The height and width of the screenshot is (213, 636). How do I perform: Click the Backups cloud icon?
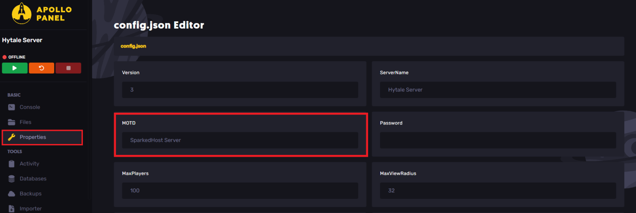click(12, 193)
